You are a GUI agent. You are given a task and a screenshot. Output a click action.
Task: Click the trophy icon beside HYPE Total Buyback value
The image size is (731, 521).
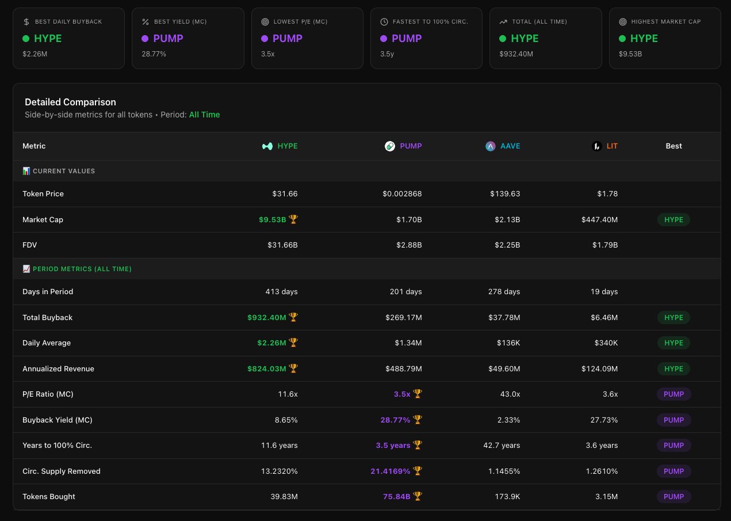tap(293, 317)
